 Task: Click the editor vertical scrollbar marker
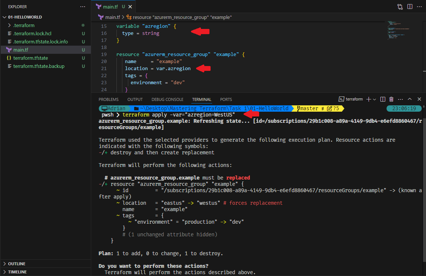point(425,71)
